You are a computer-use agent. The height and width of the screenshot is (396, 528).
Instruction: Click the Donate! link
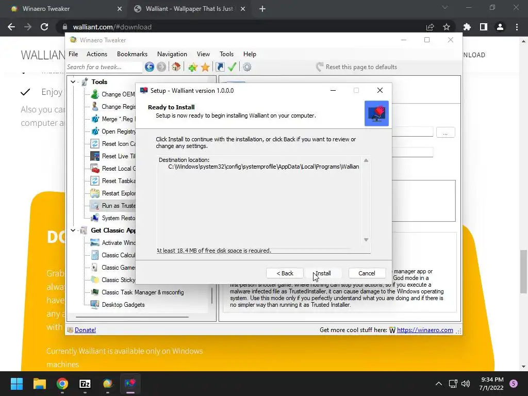(x=85, y=330)
